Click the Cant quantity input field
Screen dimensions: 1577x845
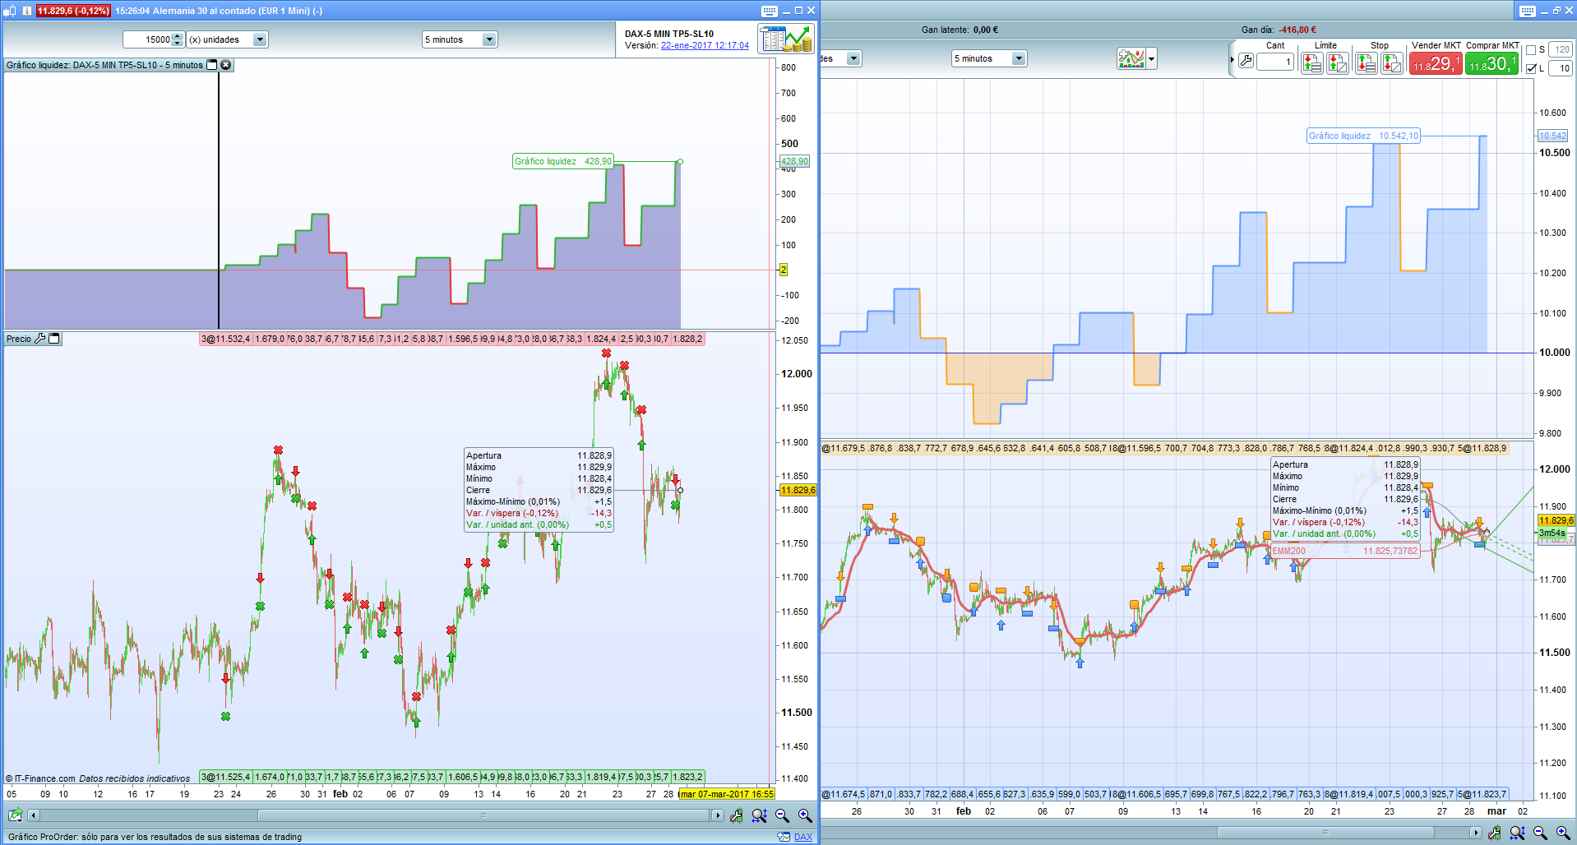pyautogui.click(x=1275, y=62)
